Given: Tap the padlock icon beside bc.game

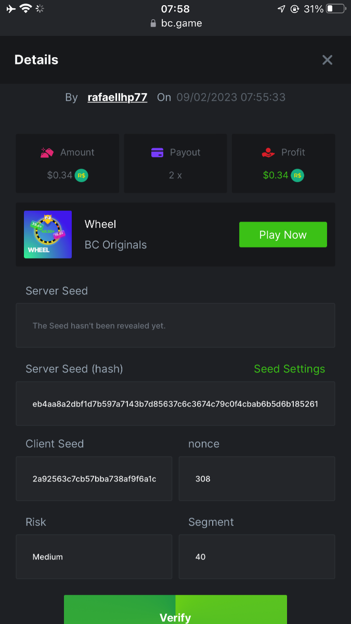Looking at the screenshot, I should click(153, 23).
